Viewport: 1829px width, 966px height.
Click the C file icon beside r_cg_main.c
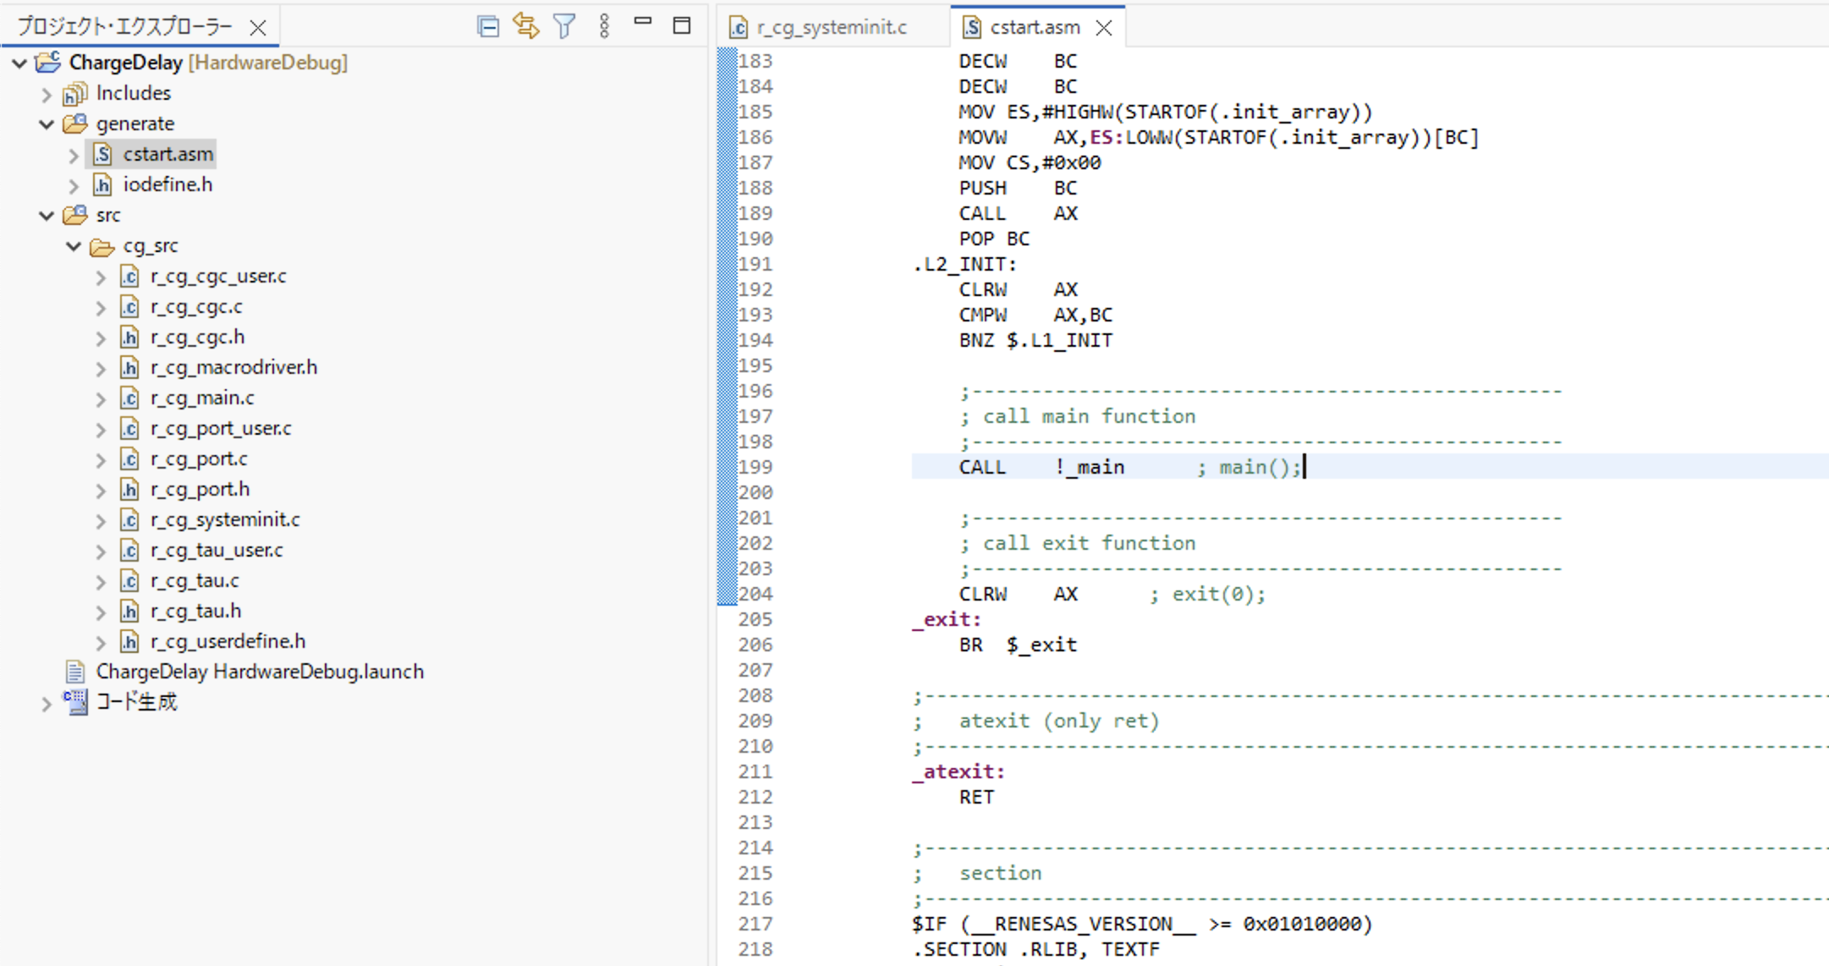pyautogui.click(x=129, y=398)
